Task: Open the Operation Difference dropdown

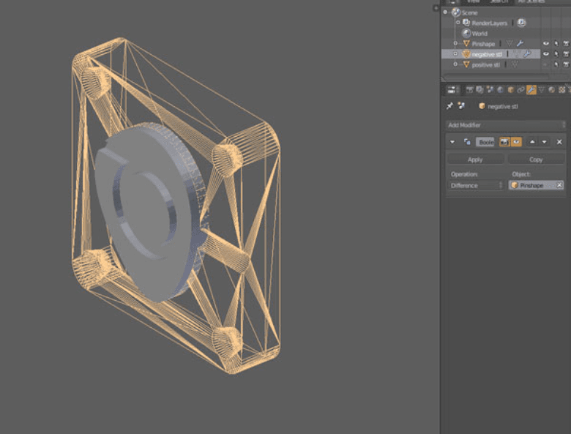Action: tap(476, 185)
